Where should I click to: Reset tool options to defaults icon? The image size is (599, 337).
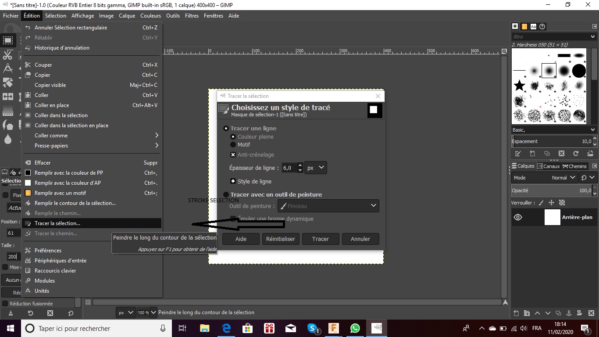[71, 313]
